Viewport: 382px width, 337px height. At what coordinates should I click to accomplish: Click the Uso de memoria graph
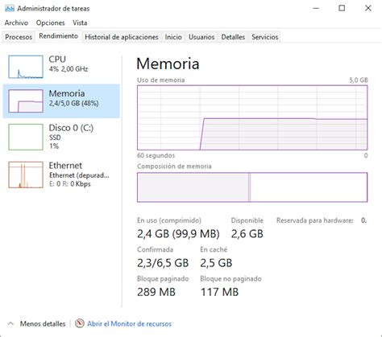(x=252, y=117)
